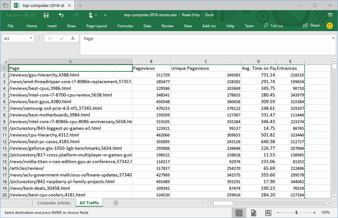Select Normal view in the status bar
This screenshot has width=338, height=218.
point(239,212)
